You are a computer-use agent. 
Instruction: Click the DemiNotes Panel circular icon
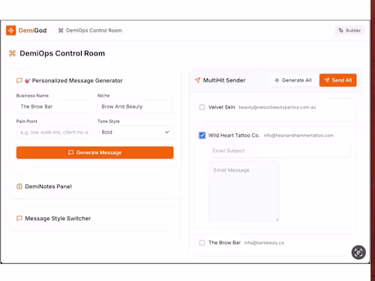tap(19, 187)
